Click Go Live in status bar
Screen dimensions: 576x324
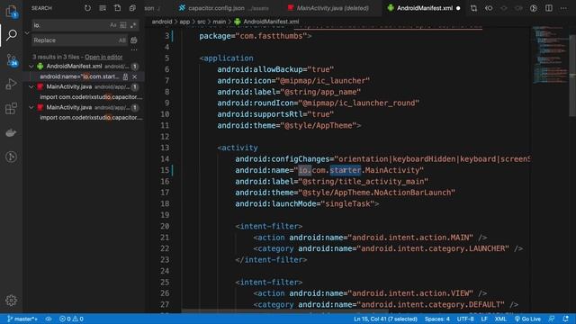(527, 319)
